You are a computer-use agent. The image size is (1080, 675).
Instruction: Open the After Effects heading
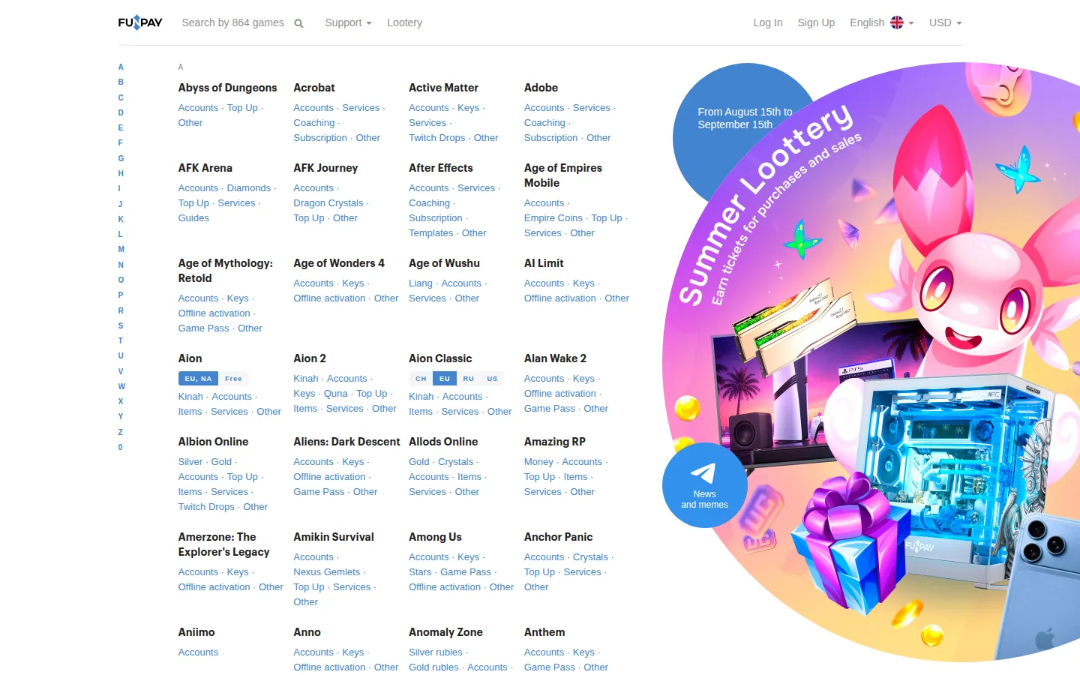click(x=441, y=168)
